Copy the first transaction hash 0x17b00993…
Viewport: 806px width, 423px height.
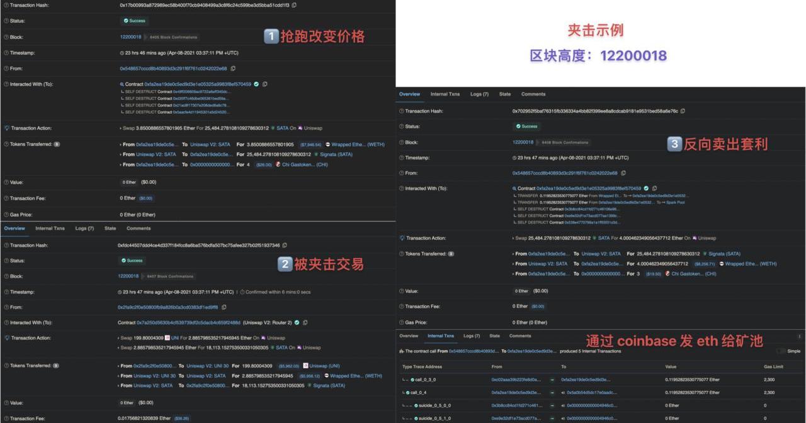pyautogui.click(x=294, y=5)
